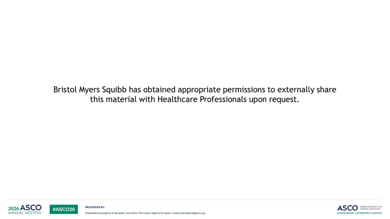This screenshot has height=219, width=390.
Task: Click the word "permissions" in main statement
Action: pyautogui.click(x=244, y=90)
